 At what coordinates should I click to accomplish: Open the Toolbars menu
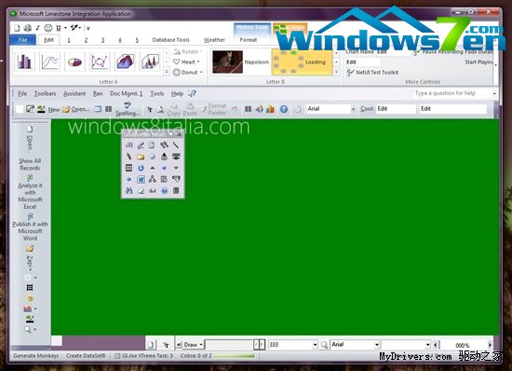(45, 93)
